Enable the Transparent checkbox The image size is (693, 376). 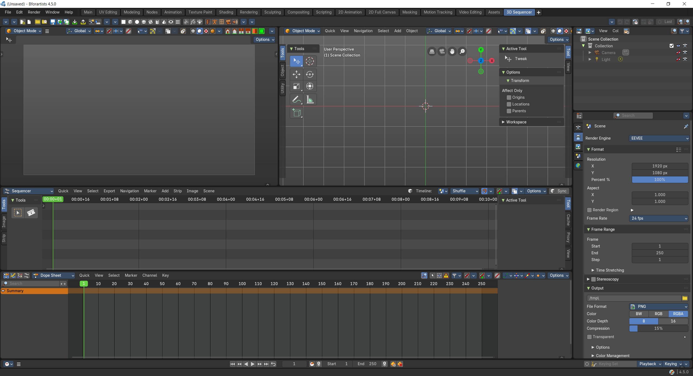coord(589,337)
